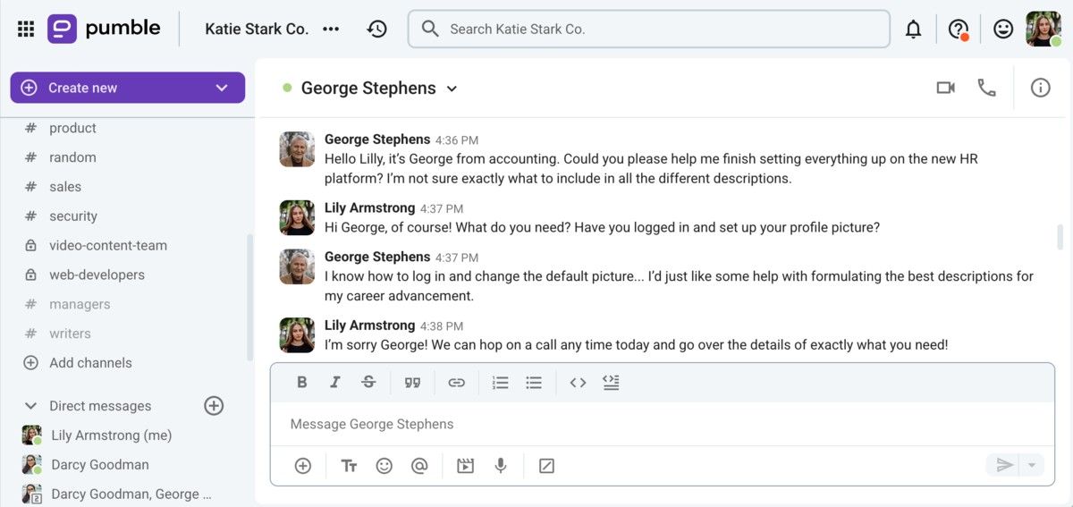Focus the Search Katie Stark Co. field
This screenshot has width=1073, height=507.
click(x=648, y=30)
